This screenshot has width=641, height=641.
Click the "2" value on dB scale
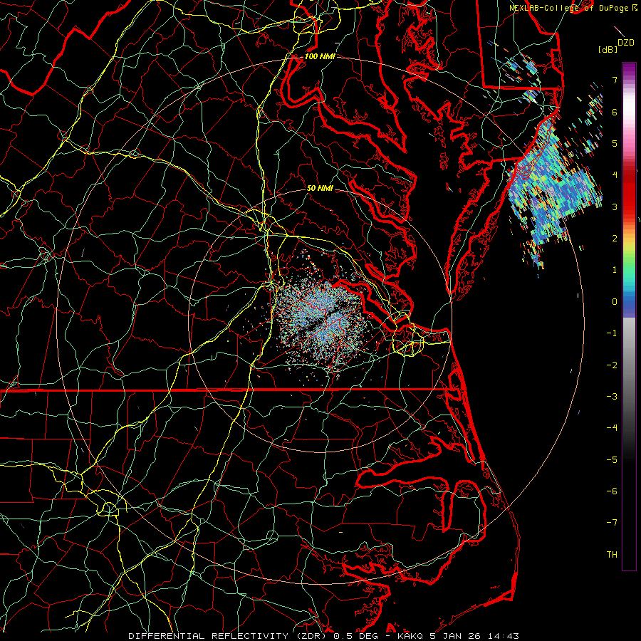(x=615, y=239)
